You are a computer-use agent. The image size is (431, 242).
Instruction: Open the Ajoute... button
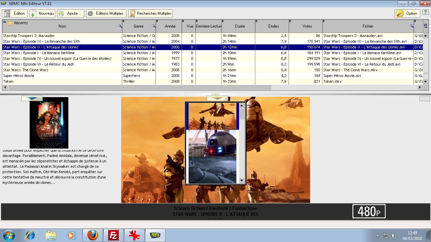click(x=71, y=13)
